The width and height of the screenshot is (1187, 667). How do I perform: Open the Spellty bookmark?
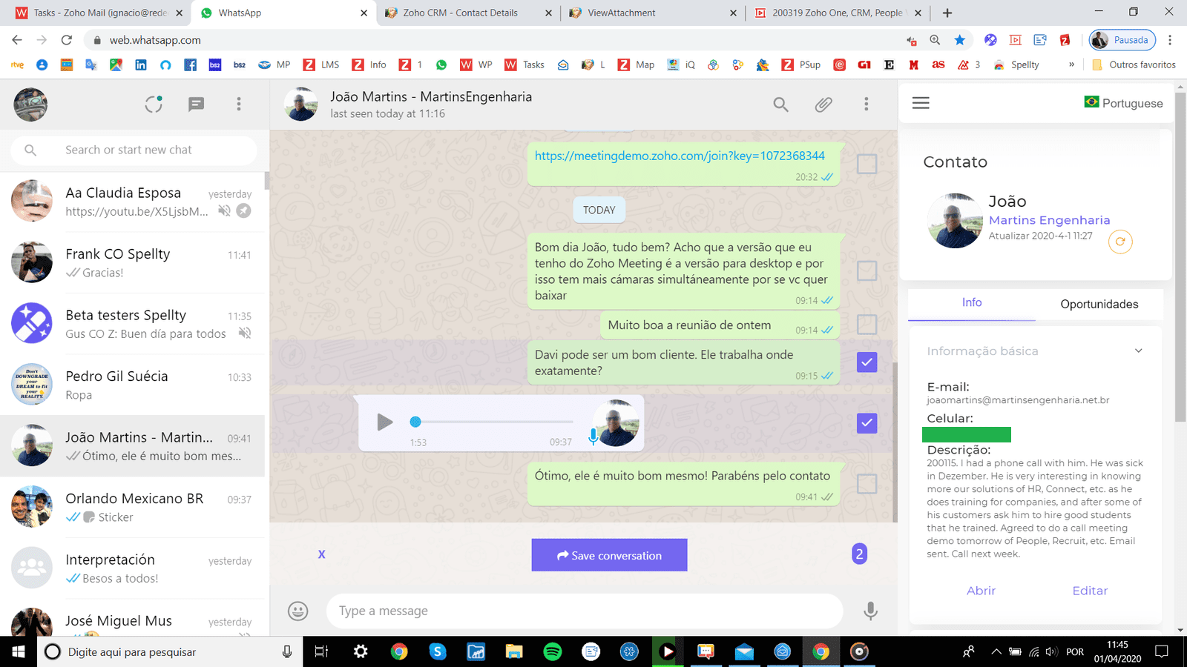(x=1016, y=64)
